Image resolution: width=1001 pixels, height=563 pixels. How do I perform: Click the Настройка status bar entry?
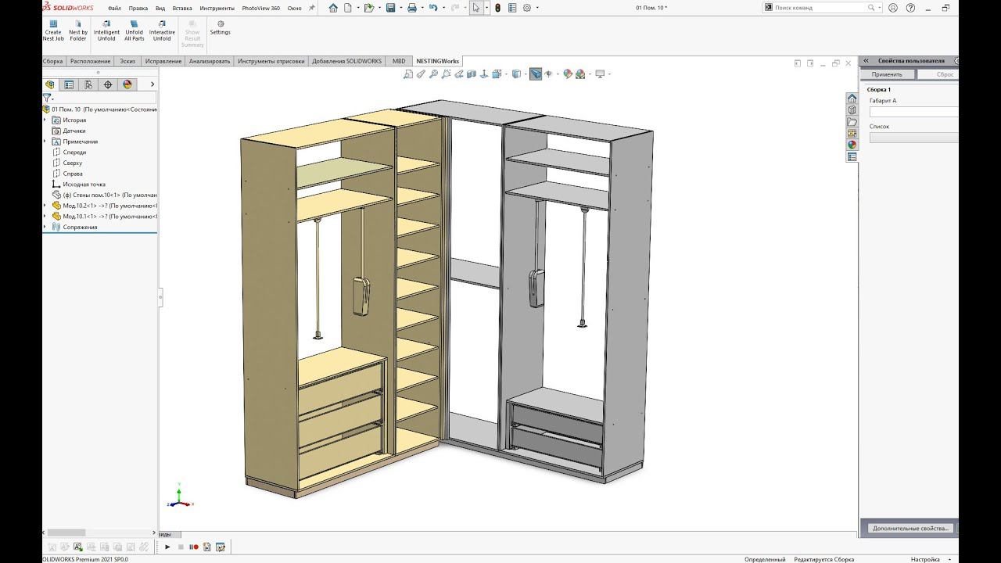coord(925,559)
